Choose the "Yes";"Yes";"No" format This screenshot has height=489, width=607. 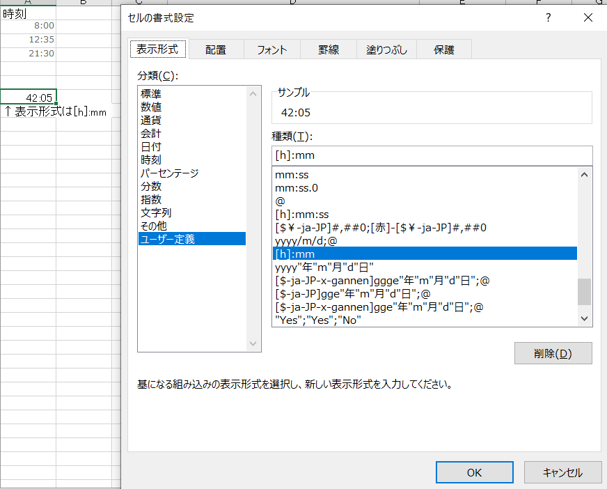[x=425, y=320]
